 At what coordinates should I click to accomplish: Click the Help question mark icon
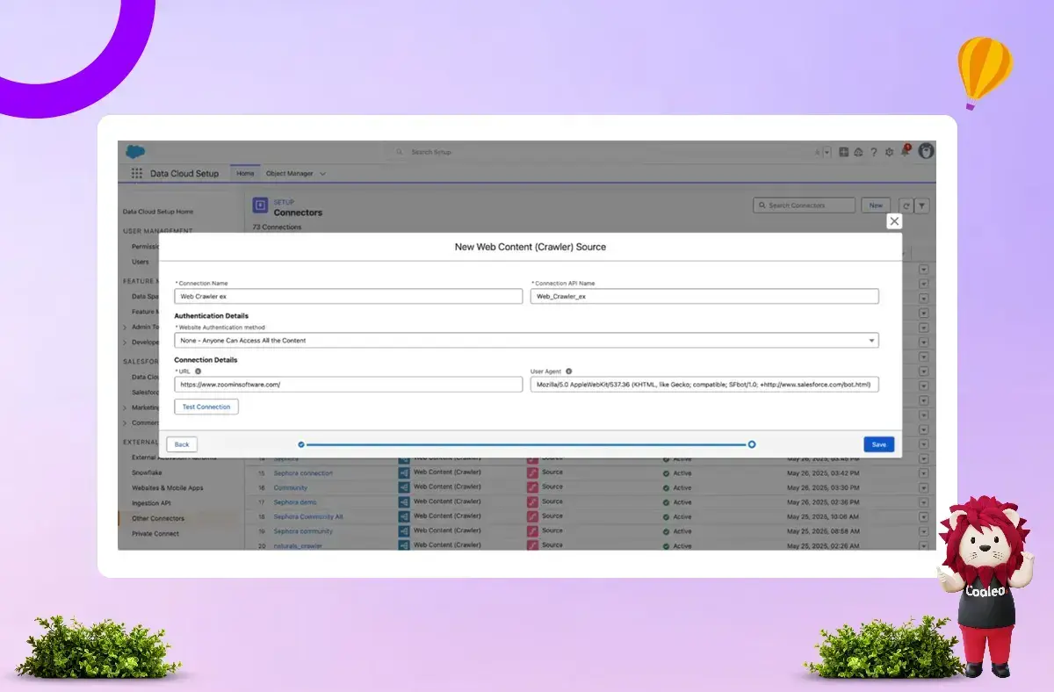pyautogui.click(x=873, y=152)
